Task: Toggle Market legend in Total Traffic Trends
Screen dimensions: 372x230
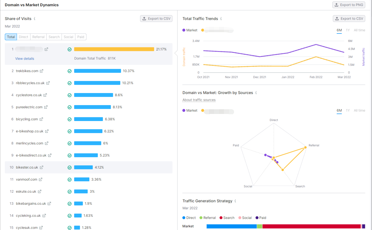Action: pyautogui.click(x=190, y=30)
